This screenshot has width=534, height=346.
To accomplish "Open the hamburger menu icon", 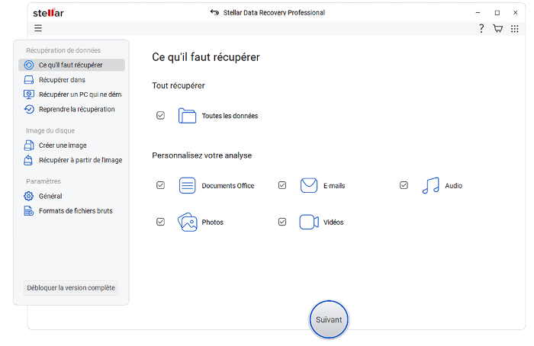I will coord(38,28).
